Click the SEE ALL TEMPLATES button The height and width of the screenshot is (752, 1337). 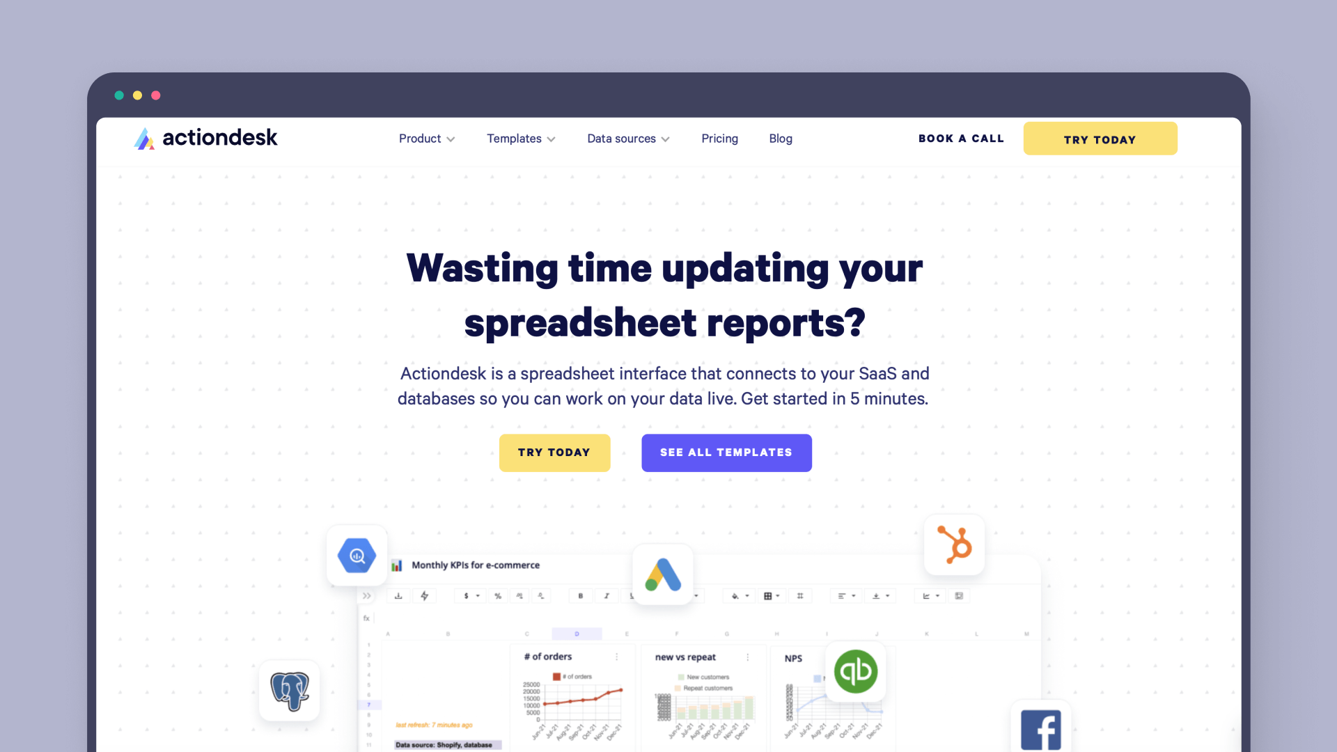[726, 452]
